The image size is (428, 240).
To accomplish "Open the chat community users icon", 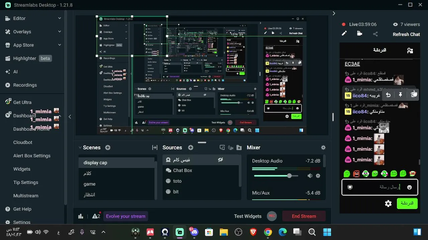I will 410,50.
